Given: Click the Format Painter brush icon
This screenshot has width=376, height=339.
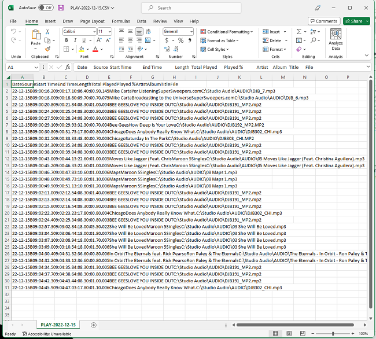Looking at the screenshot, I should [x=47, y=49].
